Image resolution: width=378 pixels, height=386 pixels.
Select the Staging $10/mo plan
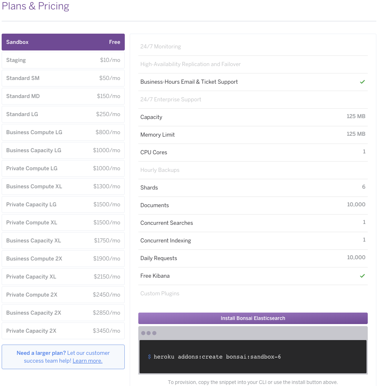point(63,60)
